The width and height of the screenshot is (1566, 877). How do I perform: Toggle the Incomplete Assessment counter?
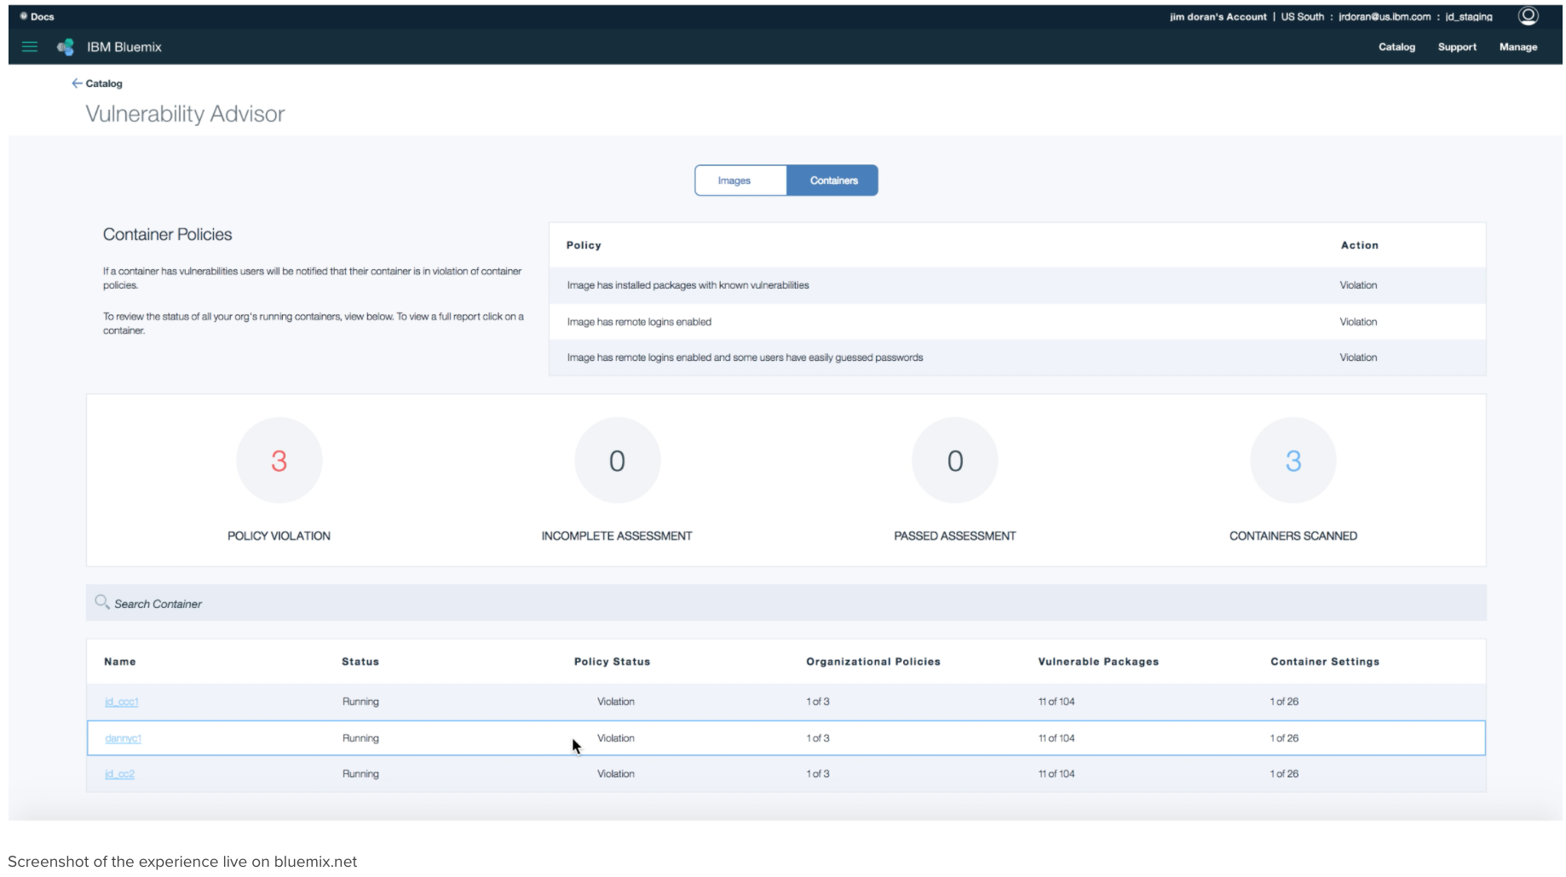pyautogui.click(x=617, y=460)
